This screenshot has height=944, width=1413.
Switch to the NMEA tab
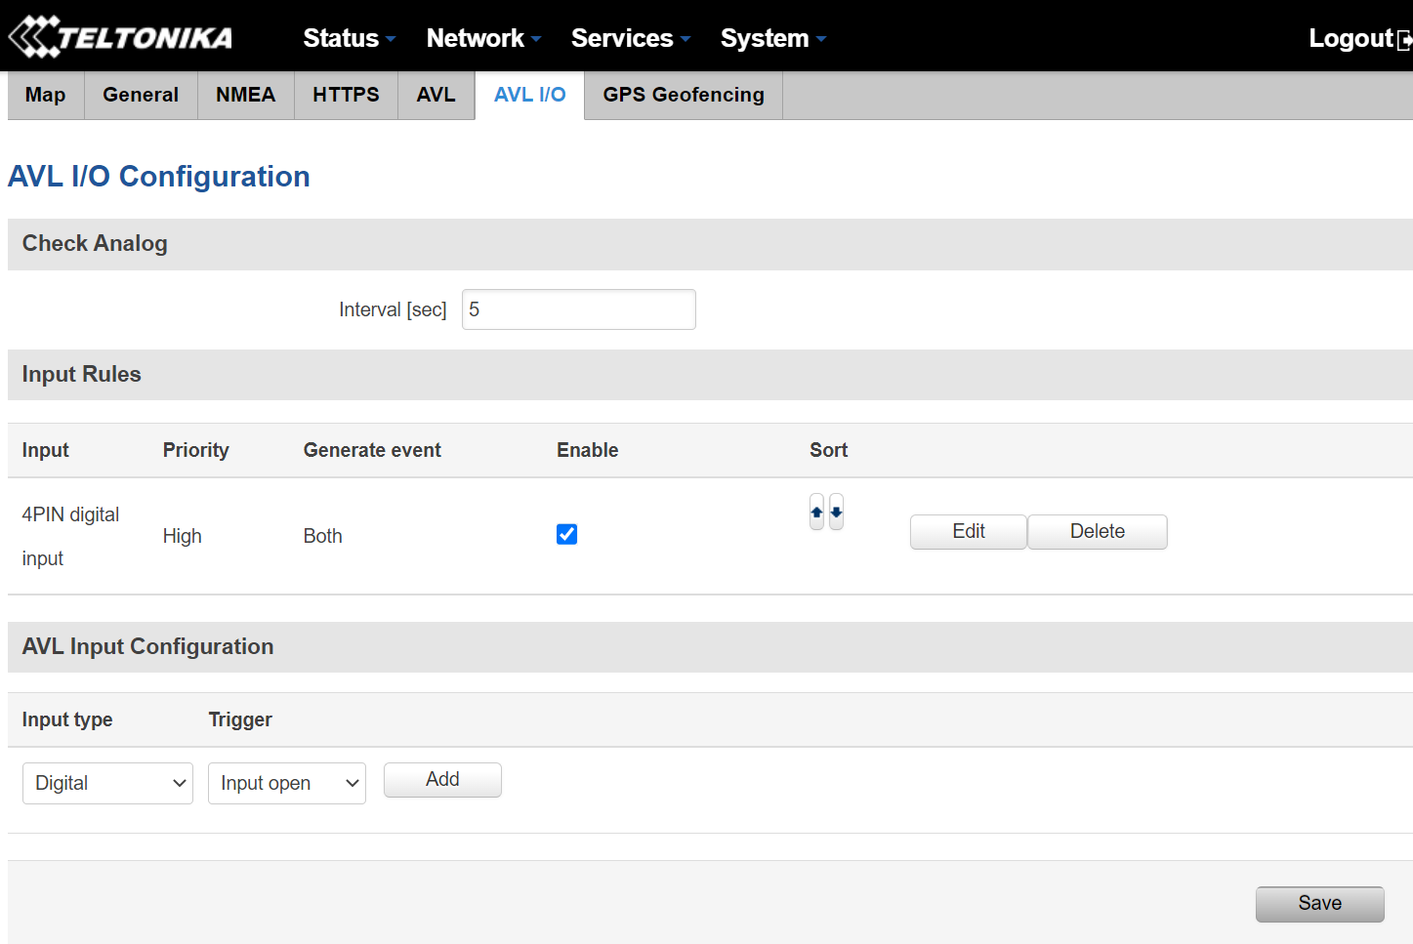[x=246, y=95]
